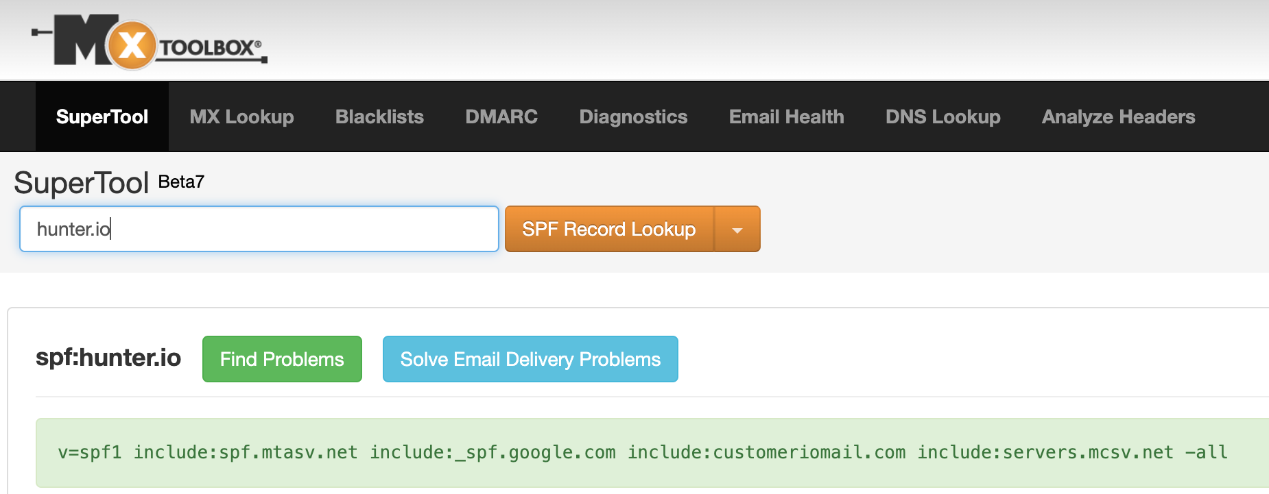Focus the hunter.io domain input field
The image size is (1269, 494).
tap(259, 229)
